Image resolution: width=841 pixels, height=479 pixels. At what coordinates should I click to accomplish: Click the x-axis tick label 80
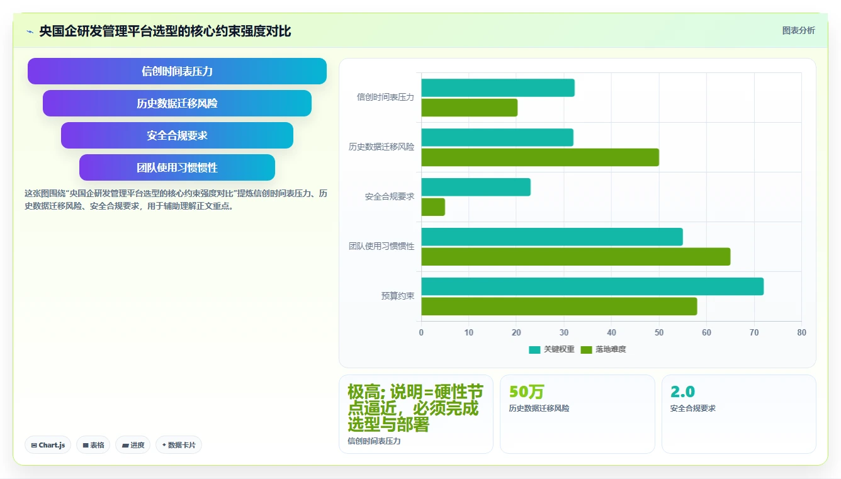pyautogui.click(x=801, y=332)
